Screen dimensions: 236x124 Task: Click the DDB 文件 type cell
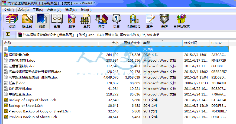coord(151,55)
